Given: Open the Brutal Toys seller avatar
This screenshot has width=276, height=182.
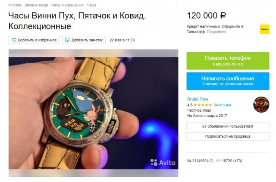Looking at the screenshot, I should click(x=261, y=104).
